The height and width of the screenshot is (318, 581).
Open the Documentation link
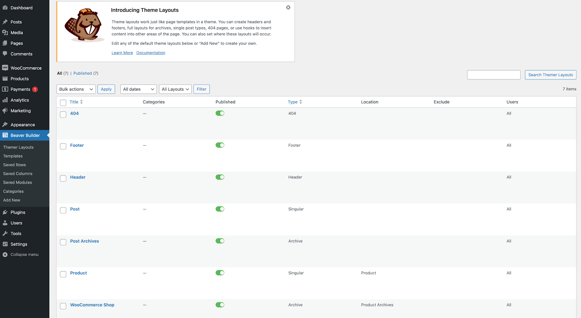pyautogui.click(x=151, y=53)
